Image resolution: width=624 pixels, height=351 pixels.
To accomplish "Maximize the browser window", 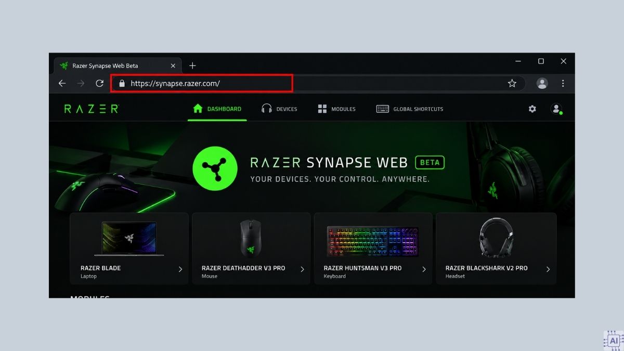I will 541,61.
